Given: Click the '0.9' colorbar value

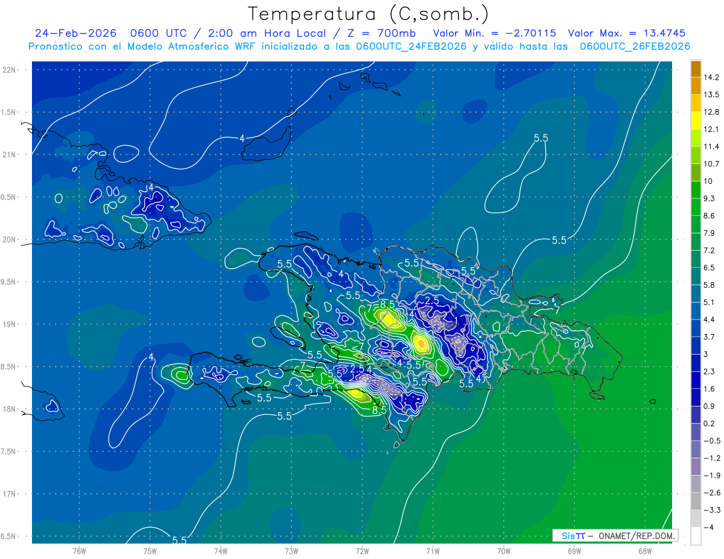Looking at the screenshot, I should 710,406.
